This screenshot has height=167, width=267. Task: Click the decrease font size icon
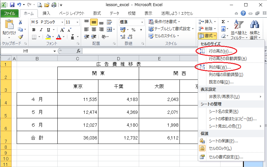tap(69, 30)
